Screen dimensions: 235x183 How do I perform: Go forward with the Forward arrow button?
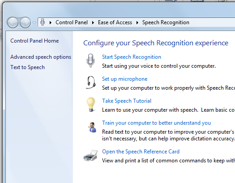25,22
